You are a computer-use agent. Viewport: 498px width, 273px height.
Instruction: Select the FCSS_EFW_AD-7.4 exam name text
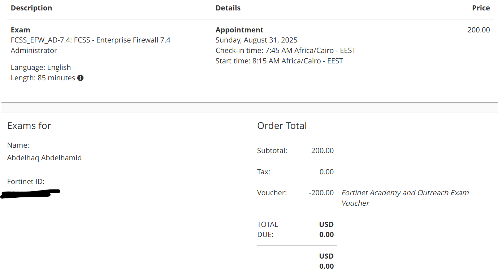[90, 40]
